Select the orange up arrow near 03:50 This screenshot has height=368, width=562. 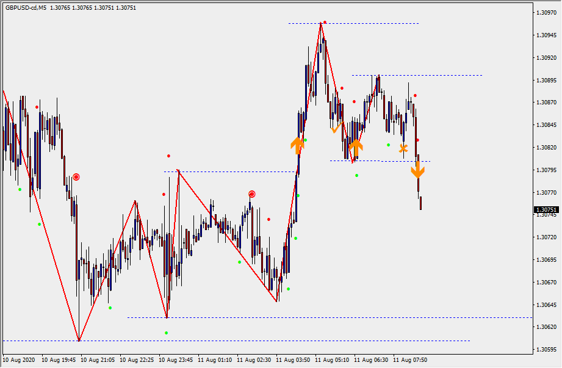point(297,145)
